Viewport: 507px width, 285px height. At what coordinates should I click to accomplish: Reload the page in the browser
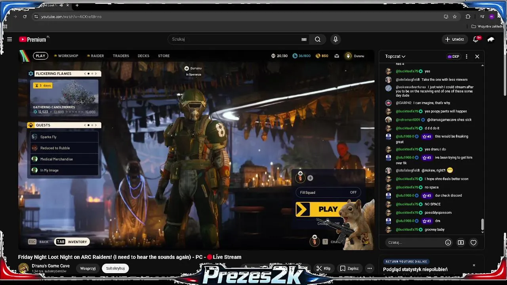[25, 17]
